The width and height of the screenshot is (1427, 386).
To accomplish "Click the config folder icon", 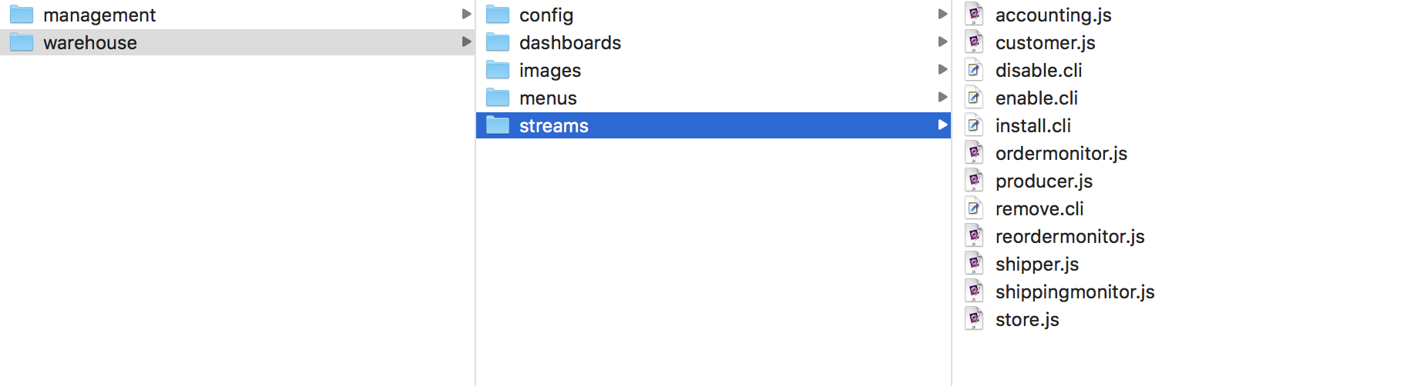I will coord(498,15).
